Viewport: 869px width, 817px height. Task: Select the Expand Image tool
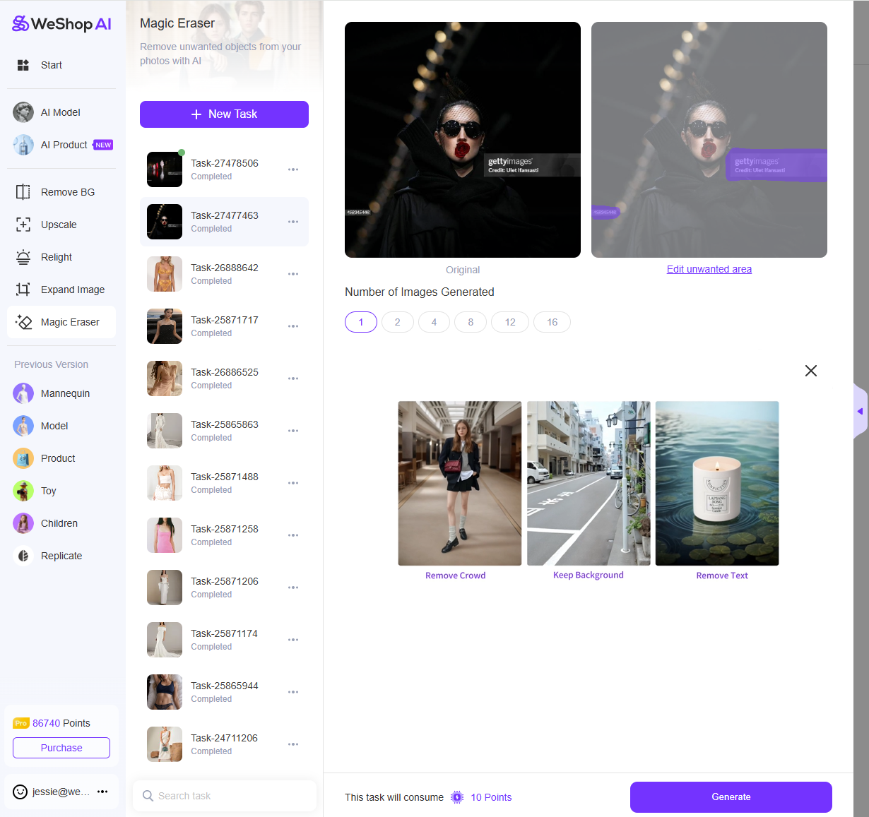tap(72, 289)
